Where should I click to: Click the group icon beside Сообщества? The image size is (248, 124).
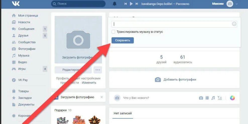point(14,42)
